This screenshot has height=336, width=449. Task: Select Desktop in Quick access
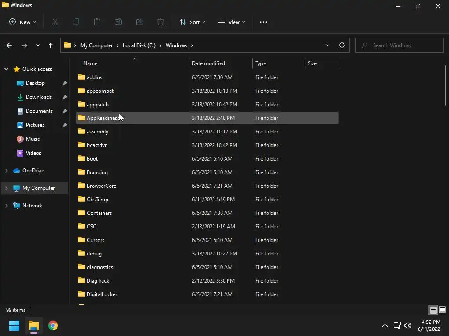click(x=35, y=83)
